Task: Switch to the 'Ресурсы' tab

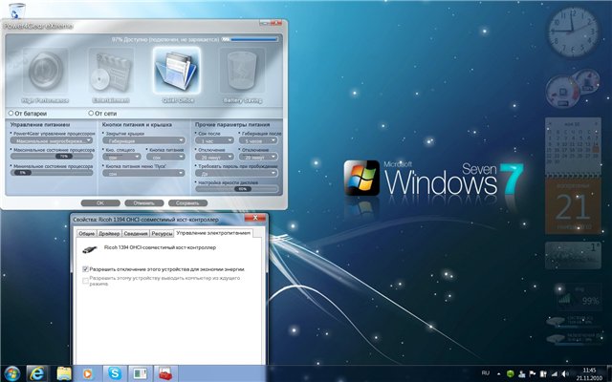Action: (x=162, y=233)
